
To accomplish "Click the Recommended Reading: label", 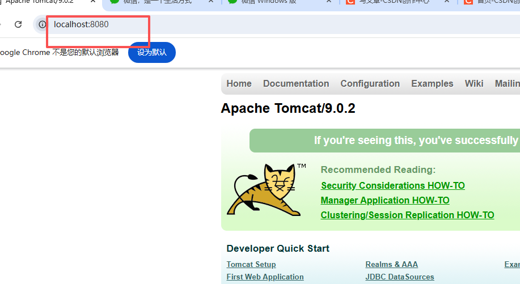I will pos(378,169).
